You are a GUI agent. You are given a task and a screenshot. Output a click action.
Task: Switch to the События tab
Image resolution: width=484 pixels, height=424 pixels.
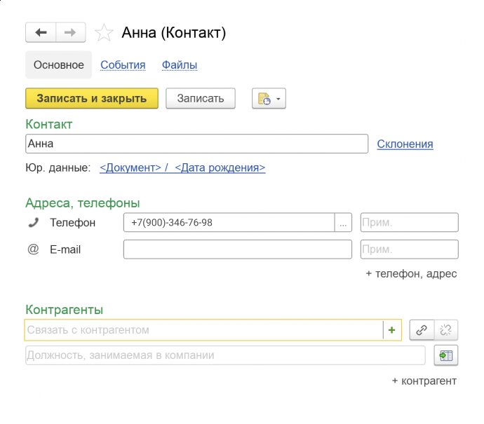coord(123,65)
